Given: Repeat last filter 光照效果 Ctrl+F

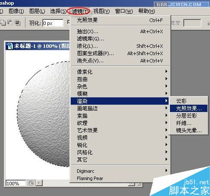Looking at the screenshot, I should tap(120, 20).
